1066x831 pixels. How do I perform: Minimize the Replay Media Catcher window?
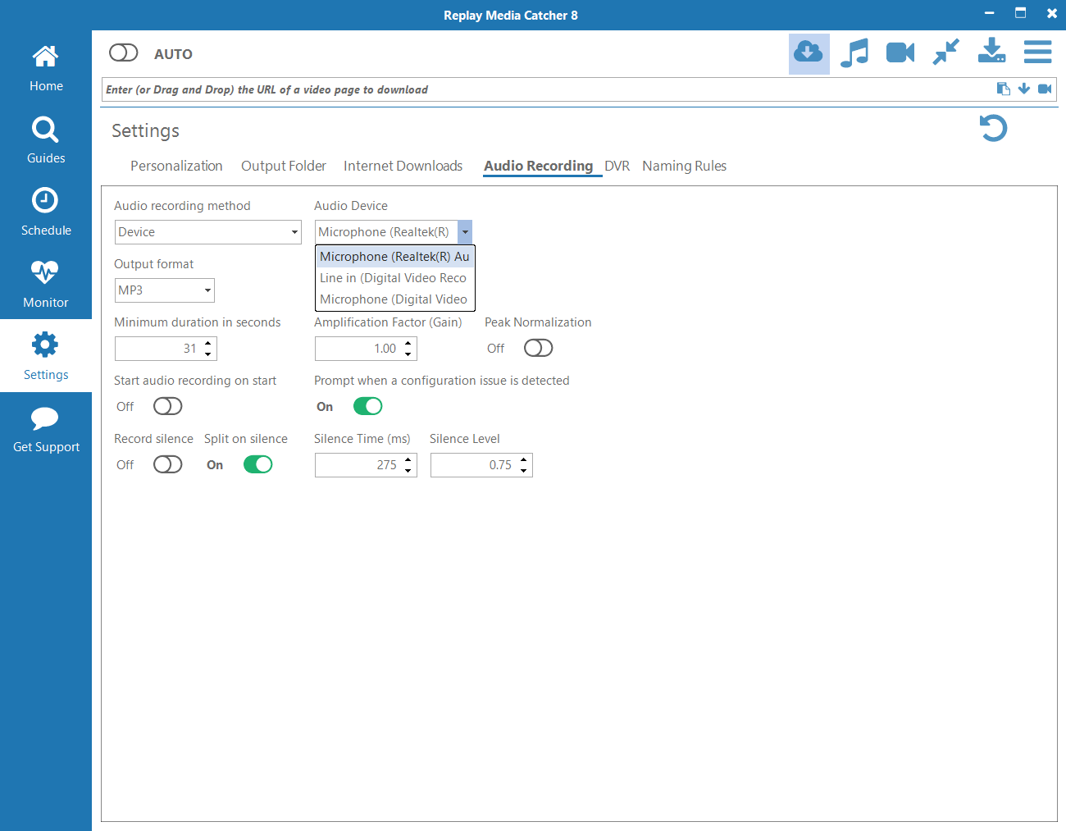(990, 13)
